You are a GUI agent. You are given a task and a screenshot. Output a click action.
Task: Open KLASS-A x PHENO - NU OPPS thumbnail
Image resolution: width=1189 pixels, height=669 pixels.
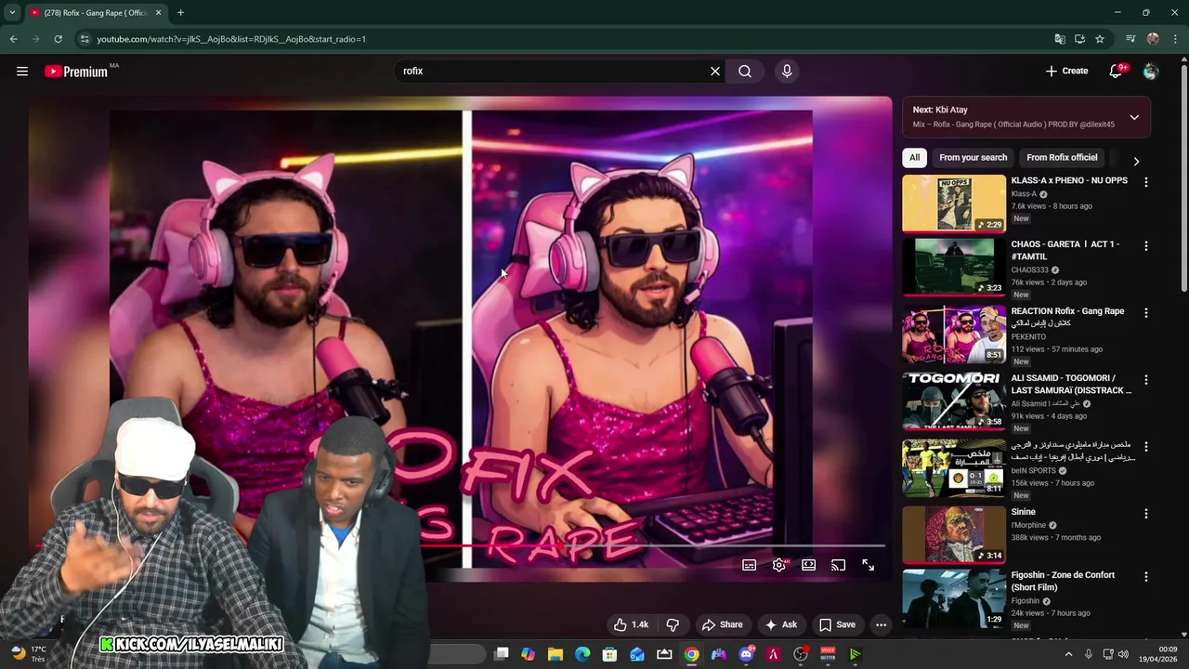point(954,203)
